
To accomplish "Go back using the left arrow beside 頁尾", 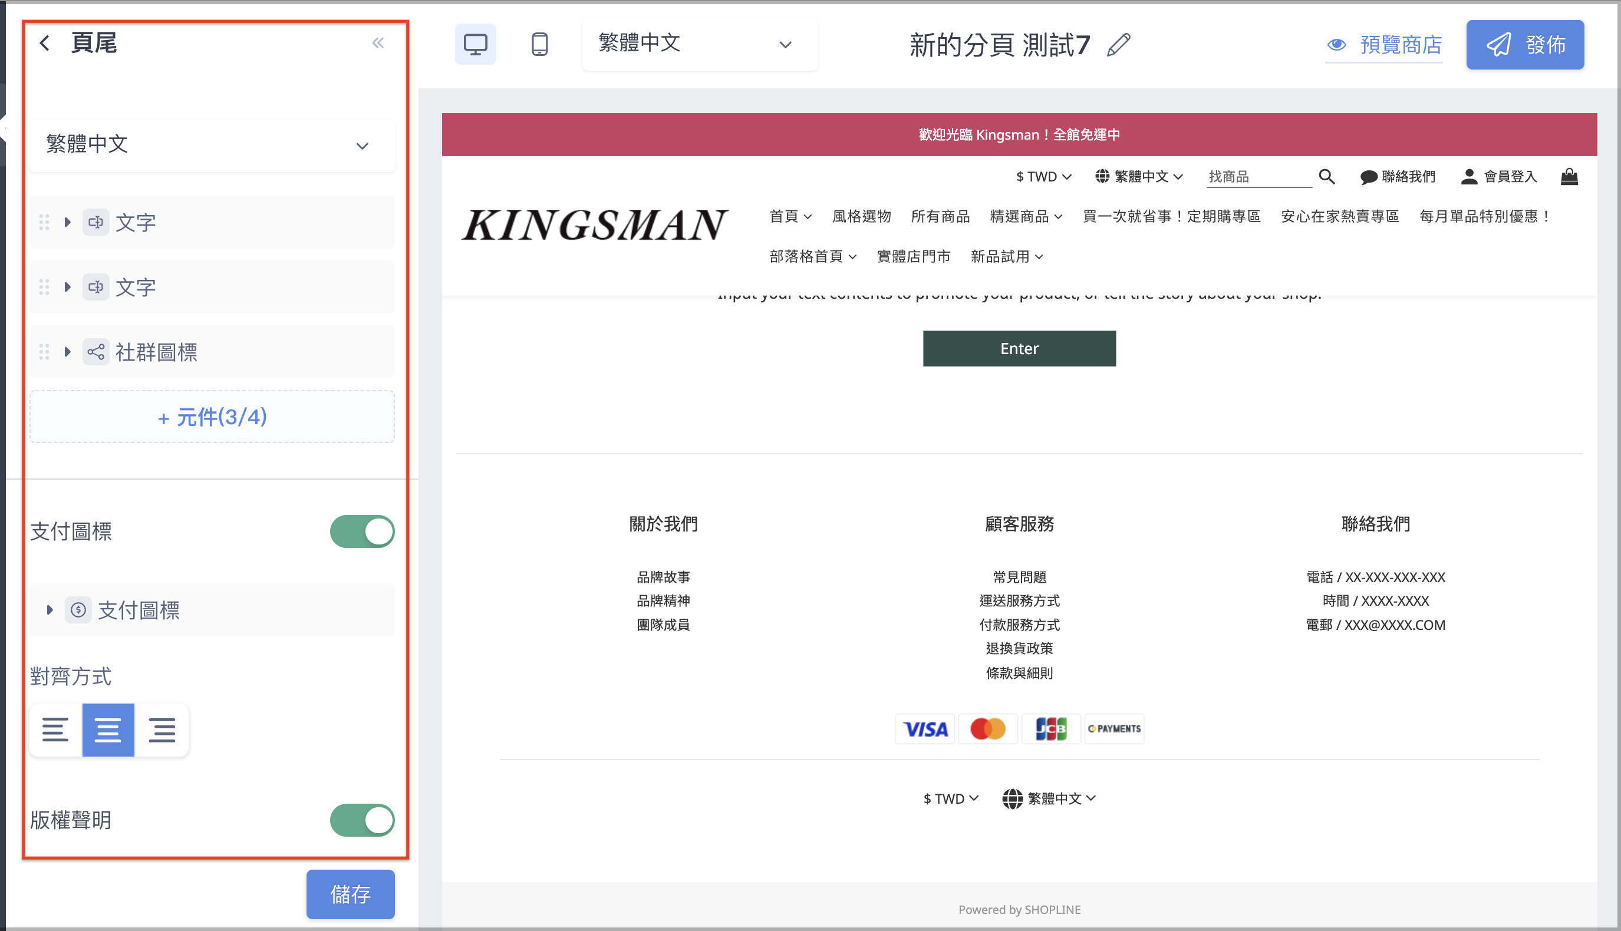I will click(44, 43).
